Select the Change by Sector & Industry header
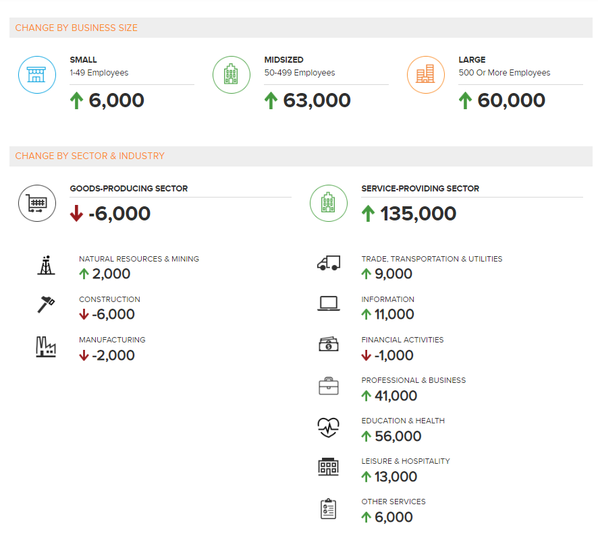The height and width of the screenshot is (542, 598). 90,156
